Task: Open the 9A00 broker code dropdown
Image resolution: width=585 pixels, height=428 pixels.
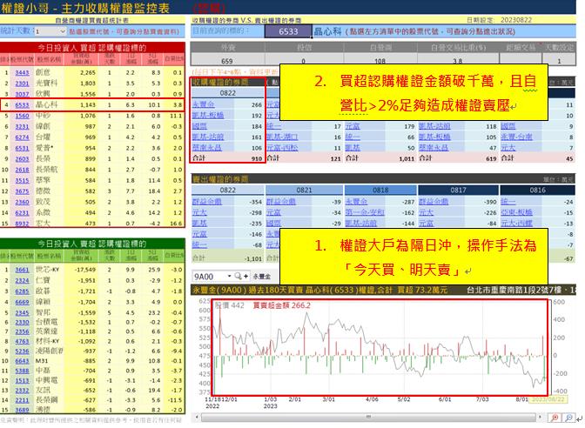Action: (x=229, y=277)
